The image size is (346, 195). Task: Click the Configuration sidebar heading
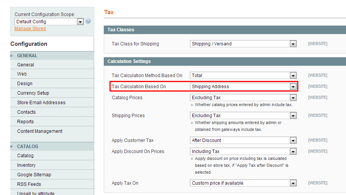29,44
